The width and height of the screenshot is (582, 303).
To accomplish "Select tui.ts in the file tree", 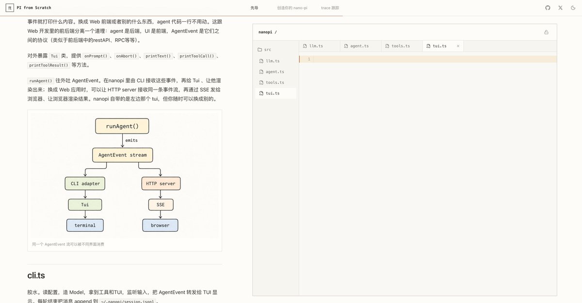I will tap(275, 93).
